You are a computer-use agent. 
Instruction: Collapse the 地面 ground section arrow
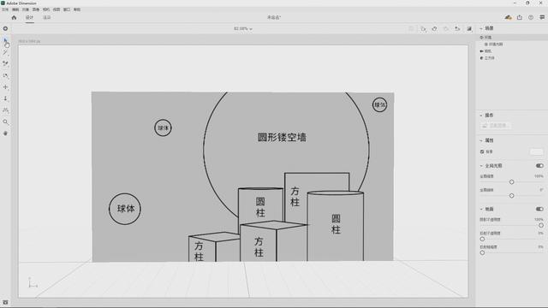pos(481,209)
